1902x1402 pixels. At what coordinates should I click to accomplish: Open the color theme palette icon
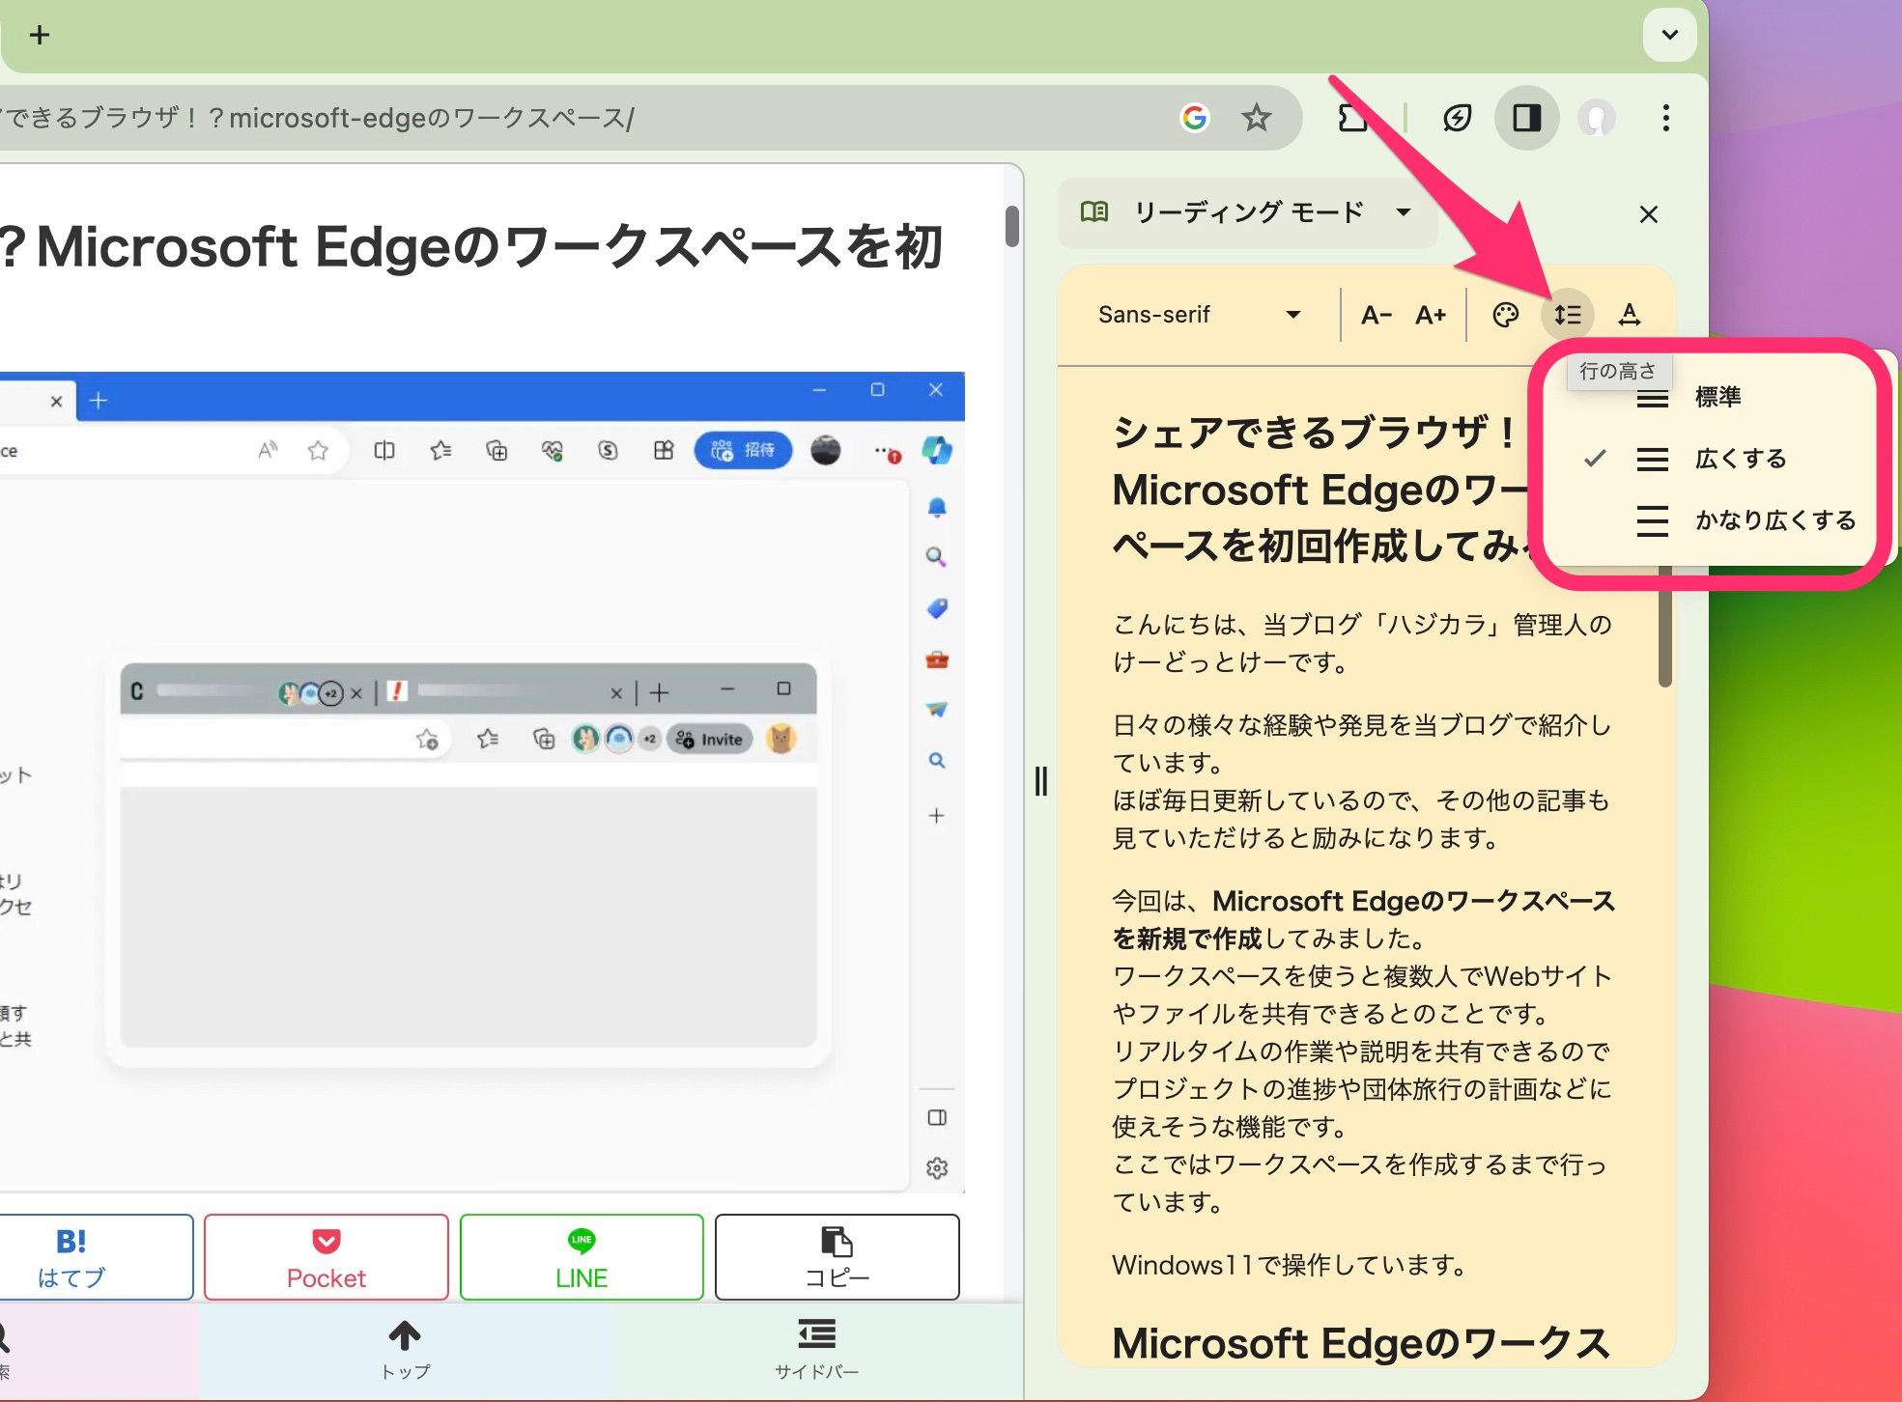(x=1505, y=315)
